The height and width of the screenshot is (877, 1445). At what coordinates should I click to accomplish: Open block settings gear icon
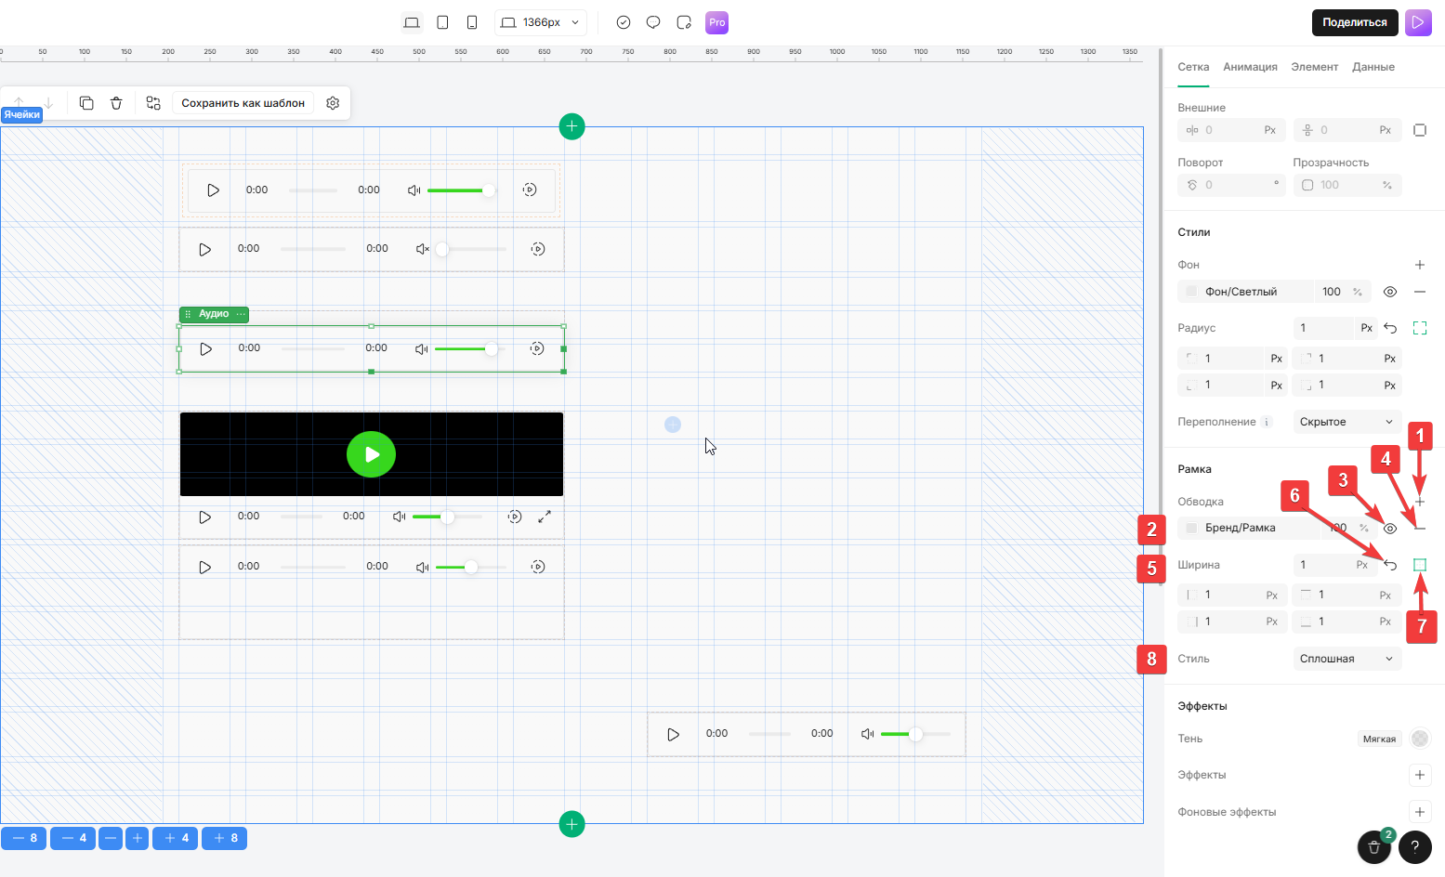click(x=333, y=103)
